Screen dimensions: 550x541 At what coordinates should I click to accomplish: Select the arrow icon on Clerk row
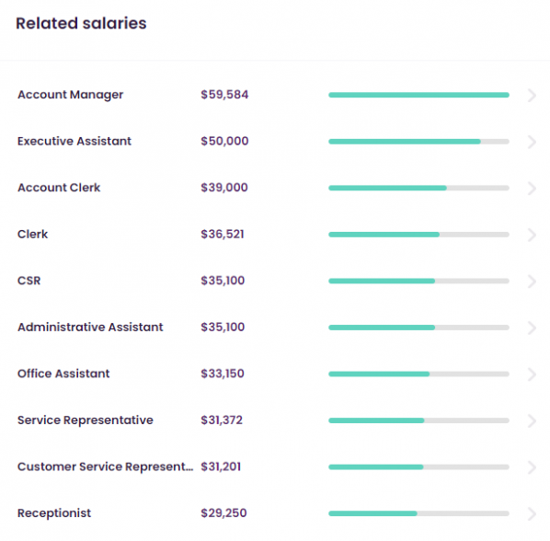tap(532, 235)
